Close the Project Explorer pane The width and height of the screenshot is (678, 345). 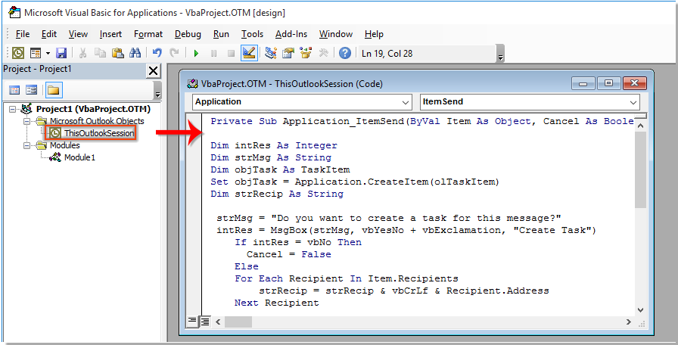153,71
